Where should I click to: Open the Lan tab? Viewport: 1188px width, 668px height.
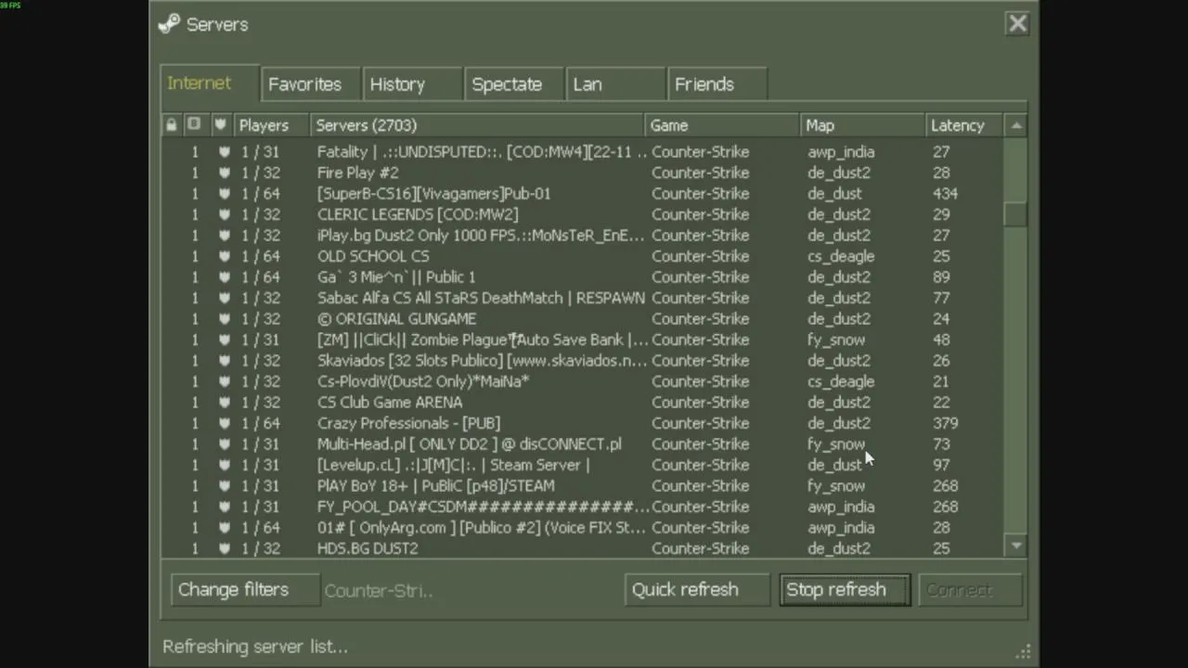615,83
